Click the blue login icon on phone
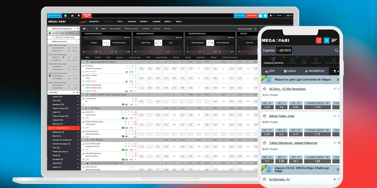Viewport: 377px width, 188px height. [327, 40]
